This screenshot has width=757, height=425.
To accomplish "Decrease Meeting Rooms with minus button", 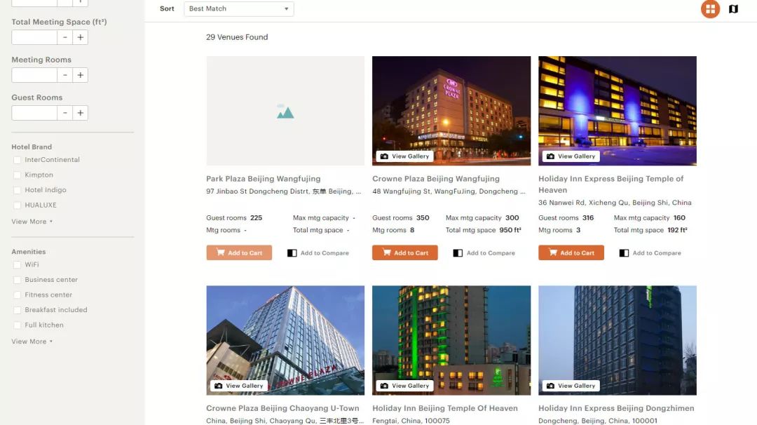I will coord(64,75).
